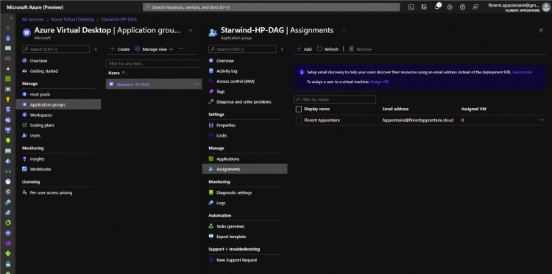Click the account avatar picture

click(x=545, y=7)
